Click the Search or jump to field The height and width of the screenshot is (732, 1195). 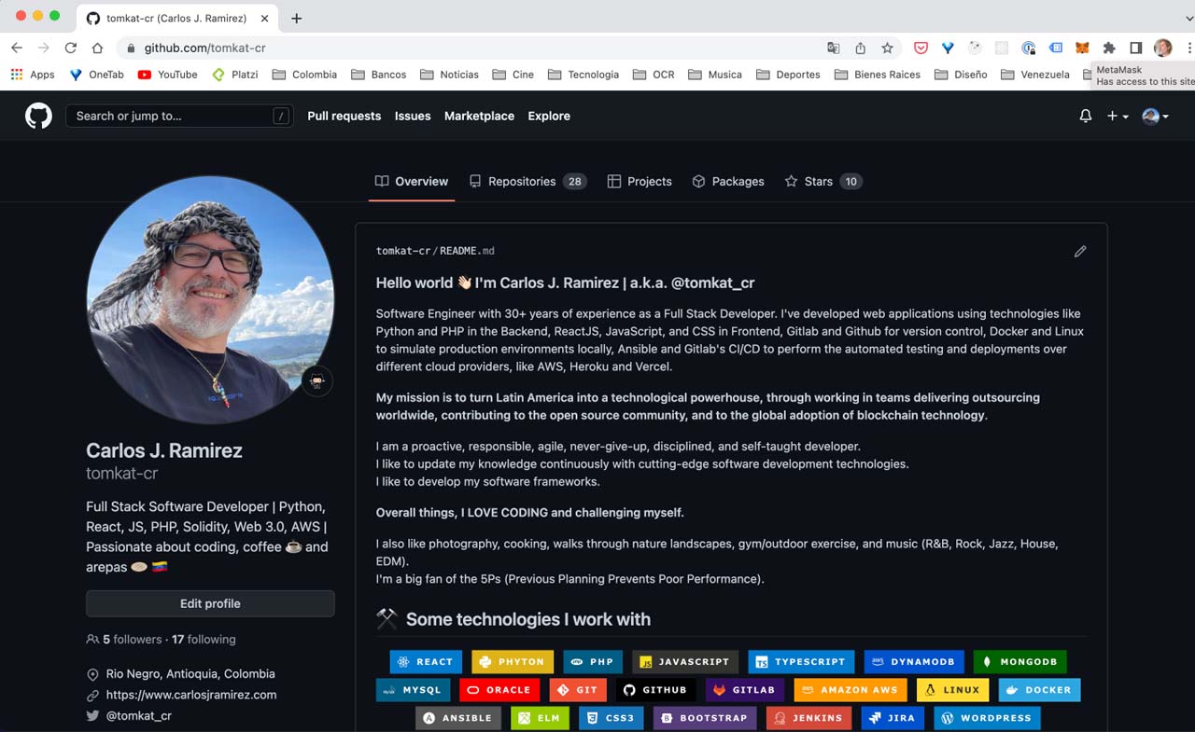click(177, 116)
